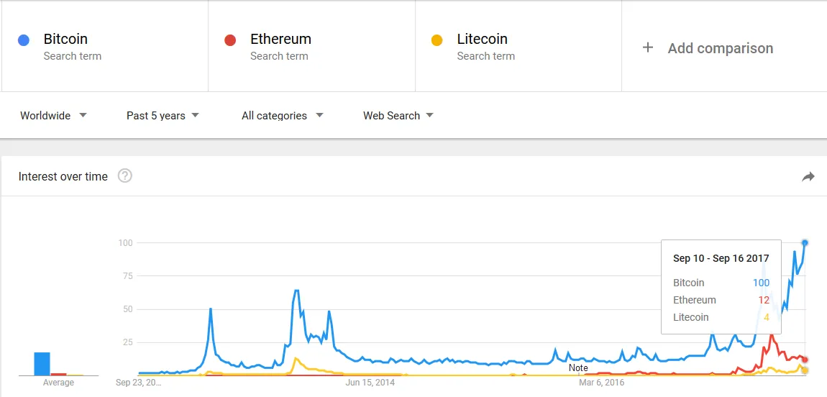Click the share arrow icon
Image resolution: width=827 pixels, height=397 pixels.
pyautogui.click(x=808, y=177)
